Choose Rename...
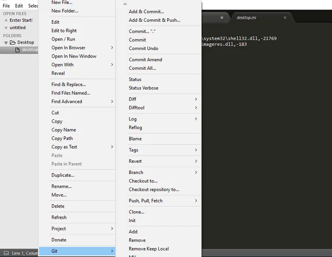The height and width of the screenshot is (257, 332). (61, 186)
